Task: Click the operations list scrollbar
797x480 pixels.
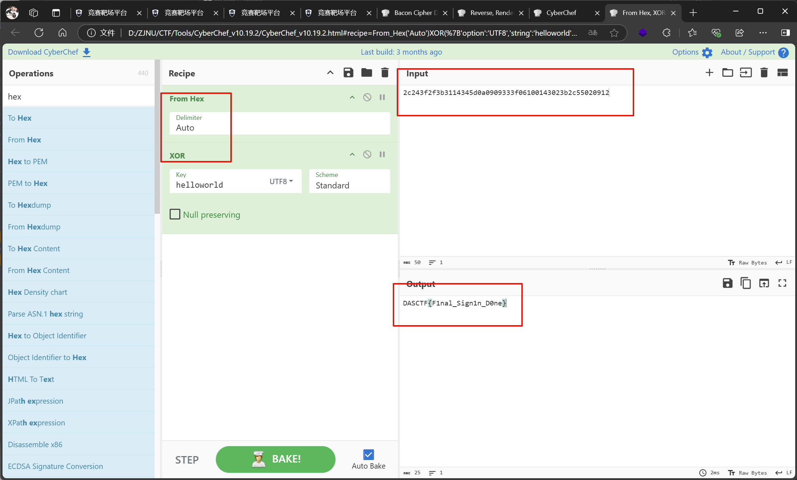Action: coord(157,137)
